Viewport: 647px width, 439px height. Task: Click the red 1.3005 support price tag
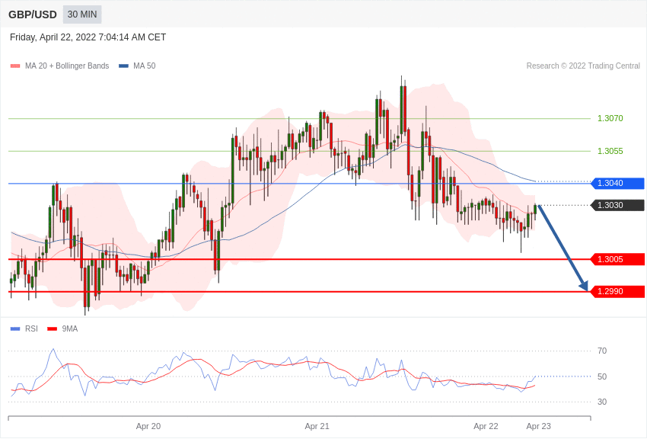617,259
